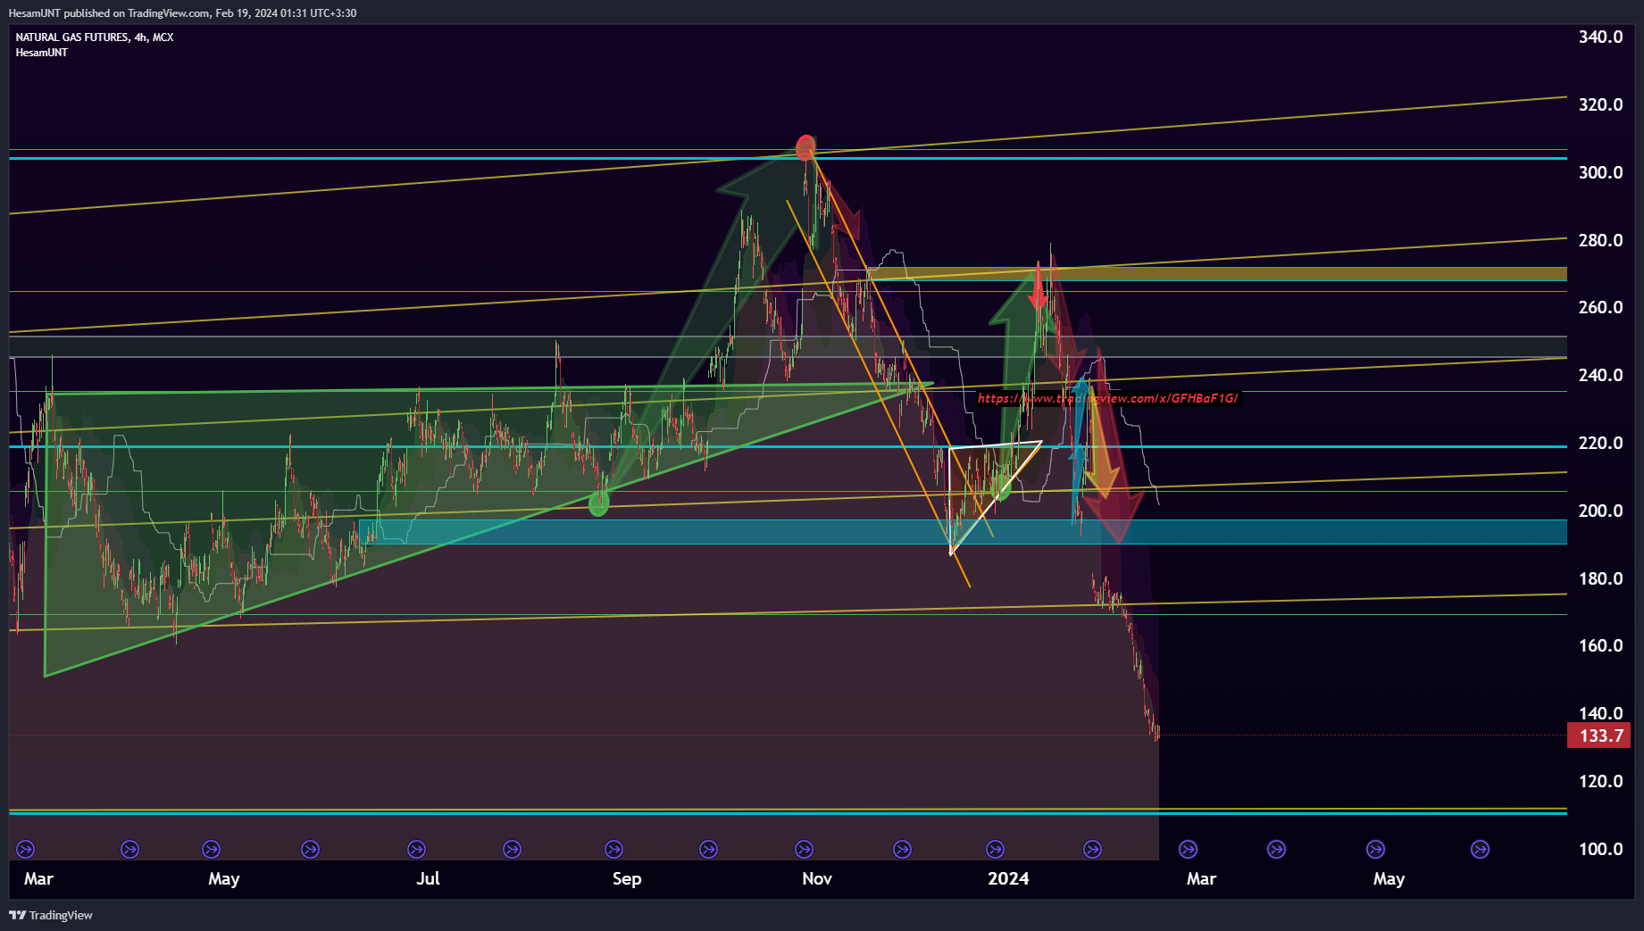
Task: Click the 280.0 price axis label
Action: [1600, 240]
